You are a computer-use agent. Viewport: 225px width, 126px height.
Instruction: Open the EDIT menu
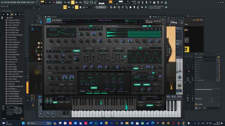(x=6, y=2)
